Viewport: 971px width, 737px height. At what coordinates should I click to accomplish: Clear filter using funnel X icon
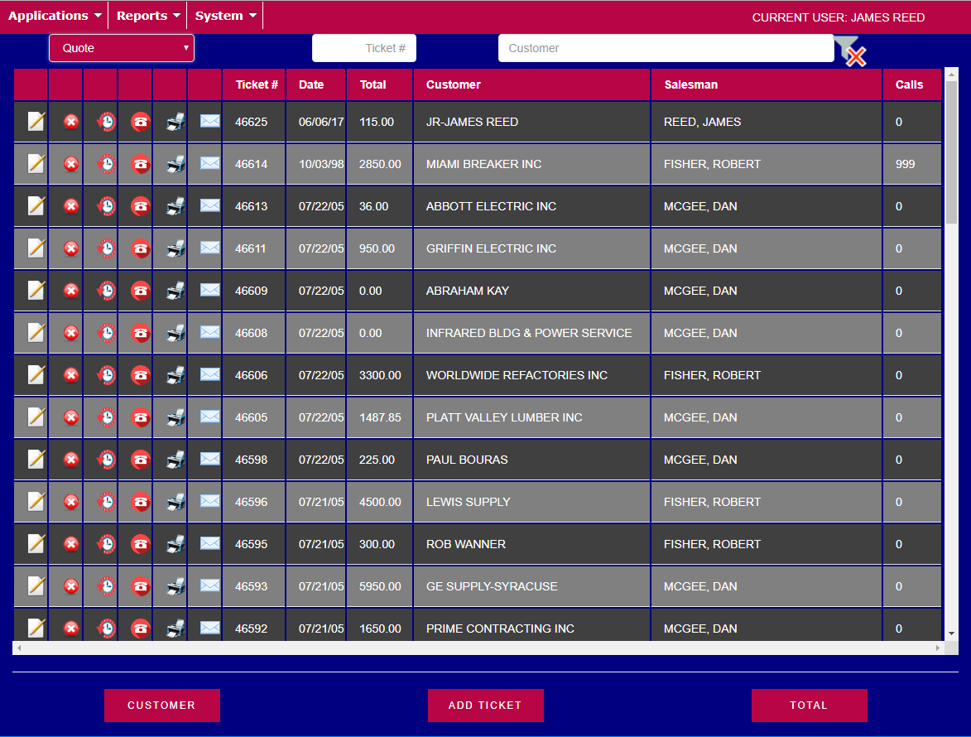[851, 52]
